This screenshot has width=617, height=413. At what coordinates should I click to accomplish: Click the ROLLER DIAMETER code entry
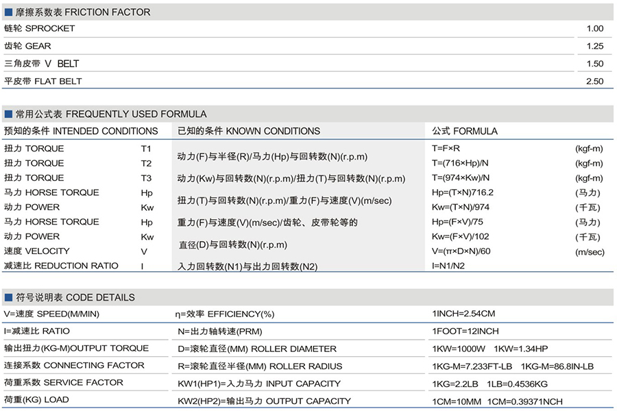247,349
